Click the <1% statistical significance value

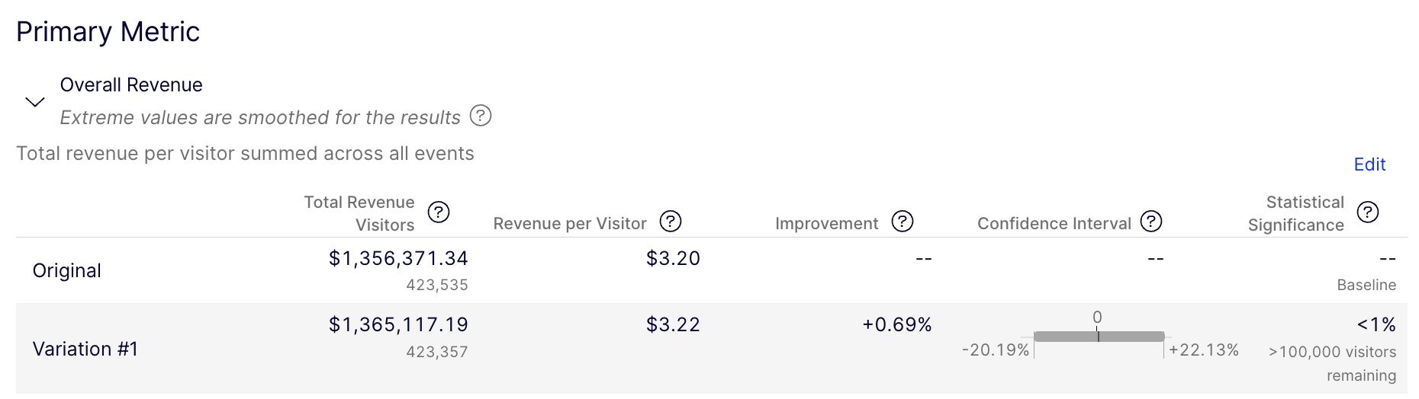click(x=1376, y=325)
